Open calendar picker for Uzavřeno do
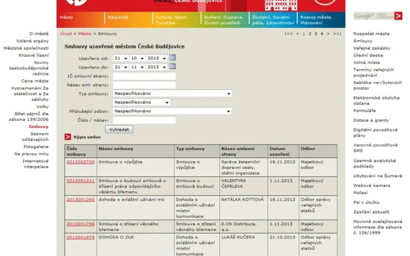The image size is (410, 256). (x=172, y=67)
